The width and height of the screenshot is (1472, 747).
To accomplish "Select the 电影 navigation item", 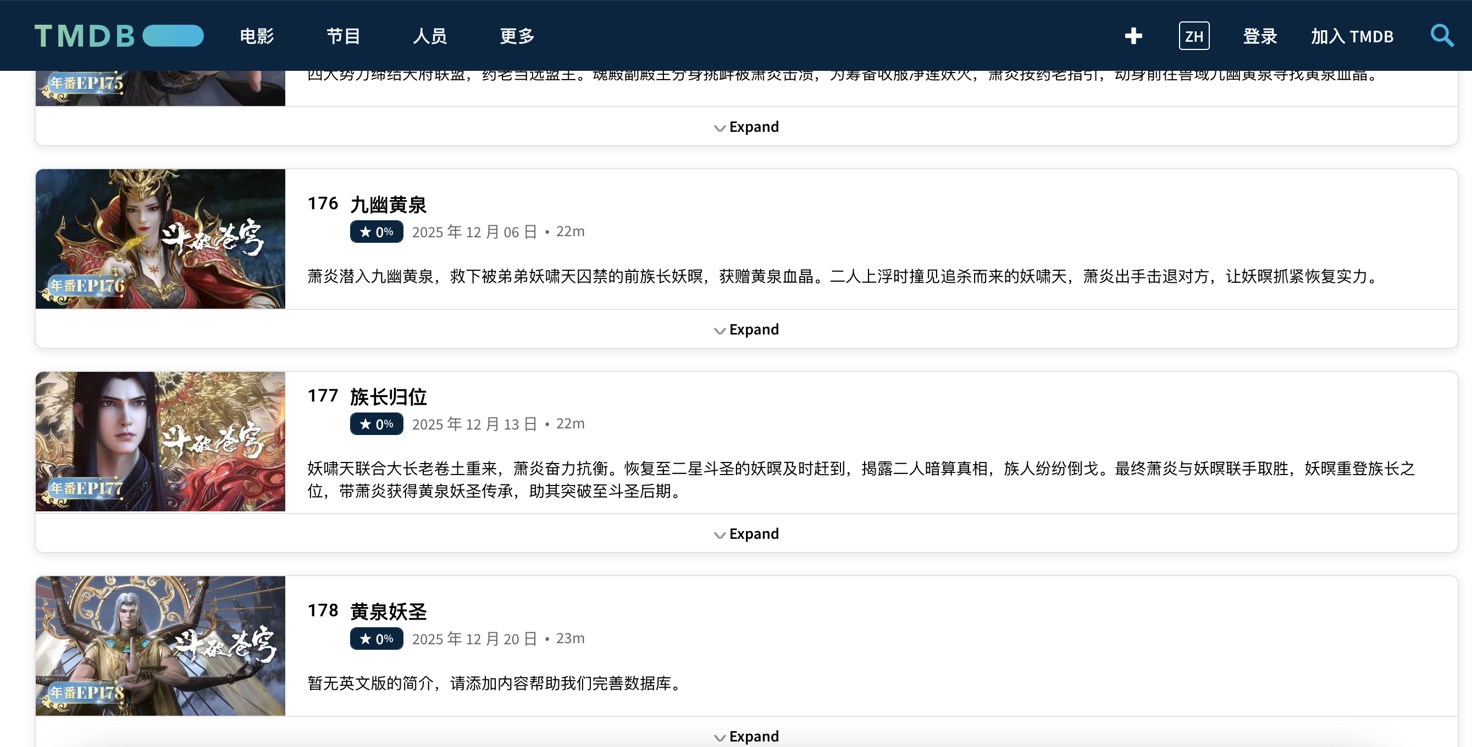I will point(257,35).
